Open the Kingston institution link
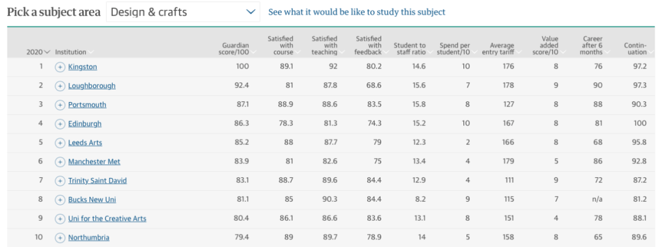This screenshot has height=247, width=662. (82, 67)
